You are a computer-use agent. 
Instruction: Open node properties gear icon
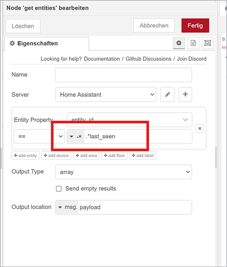point(179,43)
